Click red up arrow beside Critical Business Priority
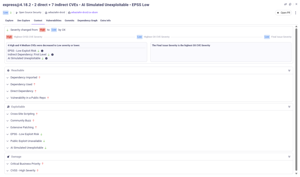 coord(43,164)
